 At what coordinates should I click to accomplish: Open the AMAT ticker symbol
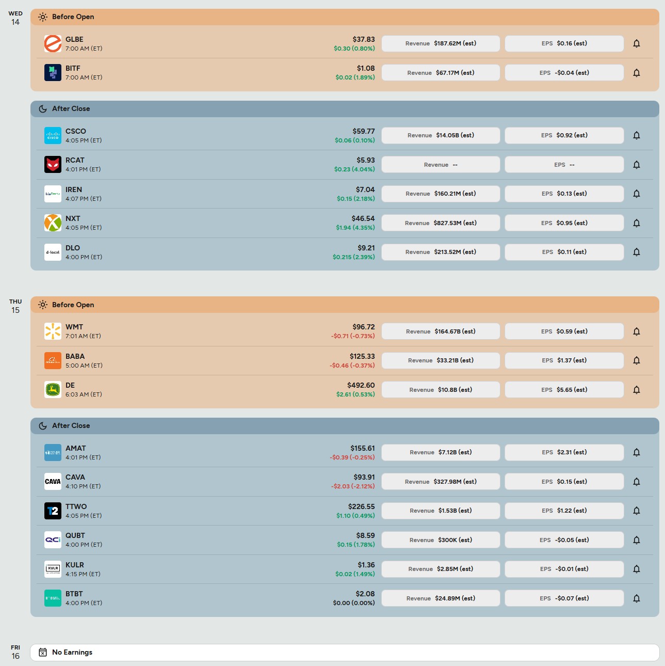[x=76, y=448]
